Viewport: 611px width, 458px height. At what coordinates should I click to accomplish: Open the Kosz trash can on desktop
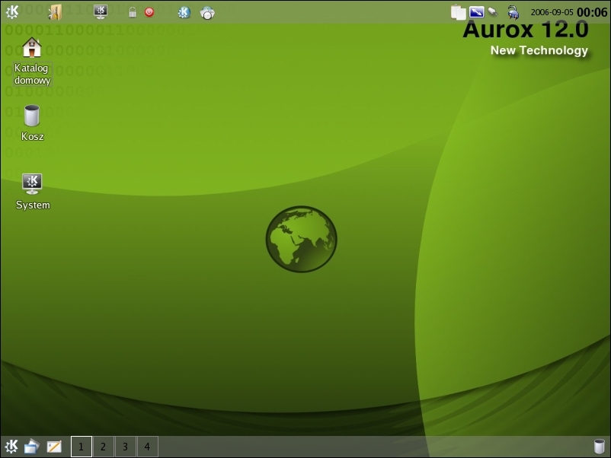pos(31,114)
